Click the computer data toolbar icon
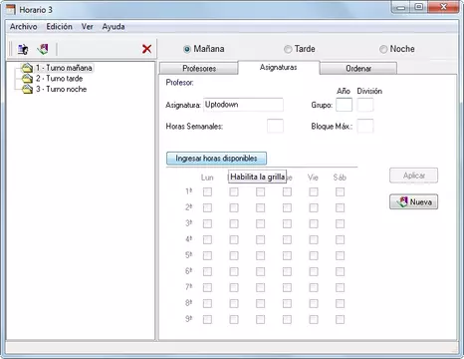This screenshot has width=464, height=359. click(x=23, y=49)
